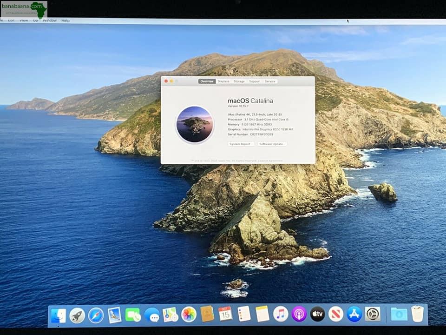The width and height of the screenshot is (446, 335).
Task: Click the System Report button
Action: coord(241,144)
